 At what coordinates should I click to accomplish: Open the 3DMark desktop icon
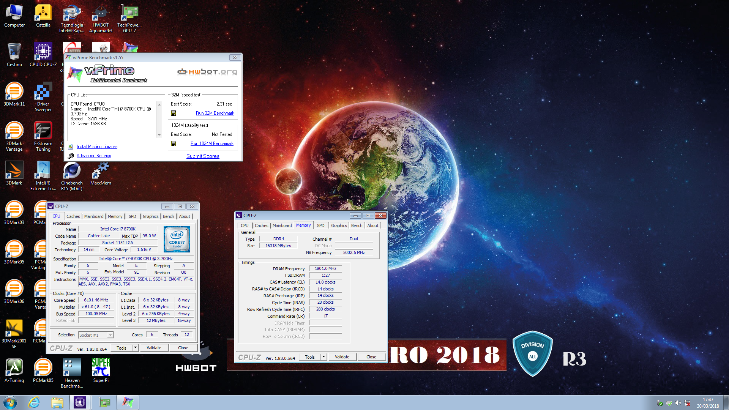tap(14, 173)
